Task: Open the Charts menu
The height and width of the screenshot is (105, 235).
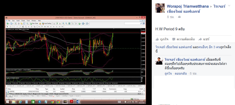Action: (x=23, y=21)
